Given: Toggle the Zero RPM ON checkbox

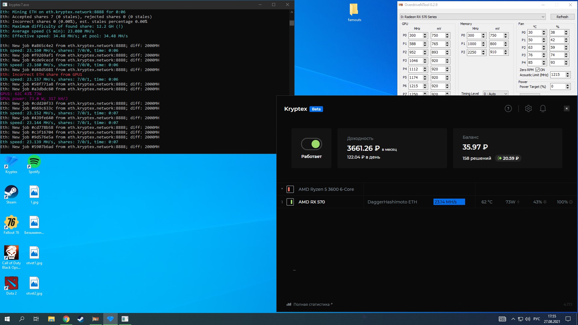Looking at the screenshot, I should click(537, 70).
